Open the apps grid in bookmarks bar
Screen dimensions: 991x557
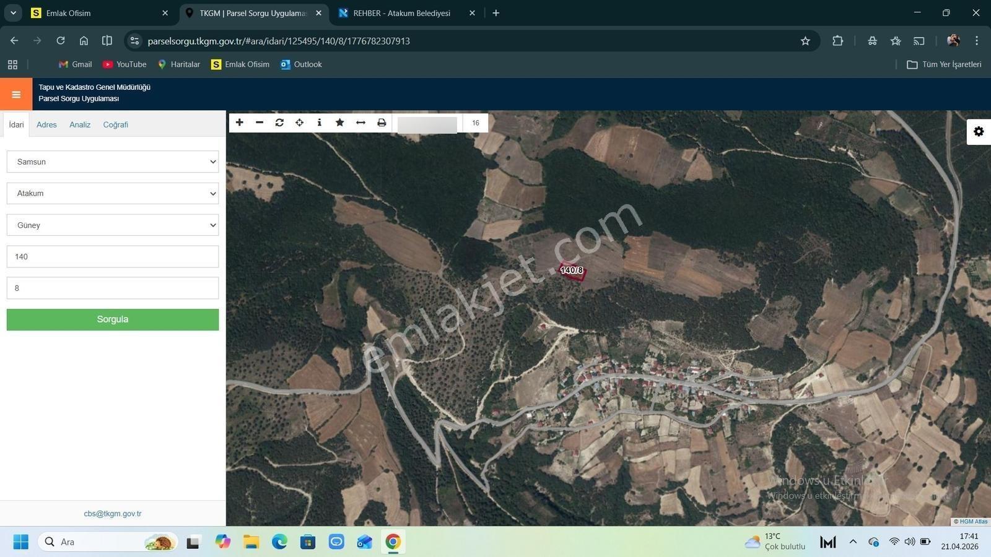(x=12, y=64)
